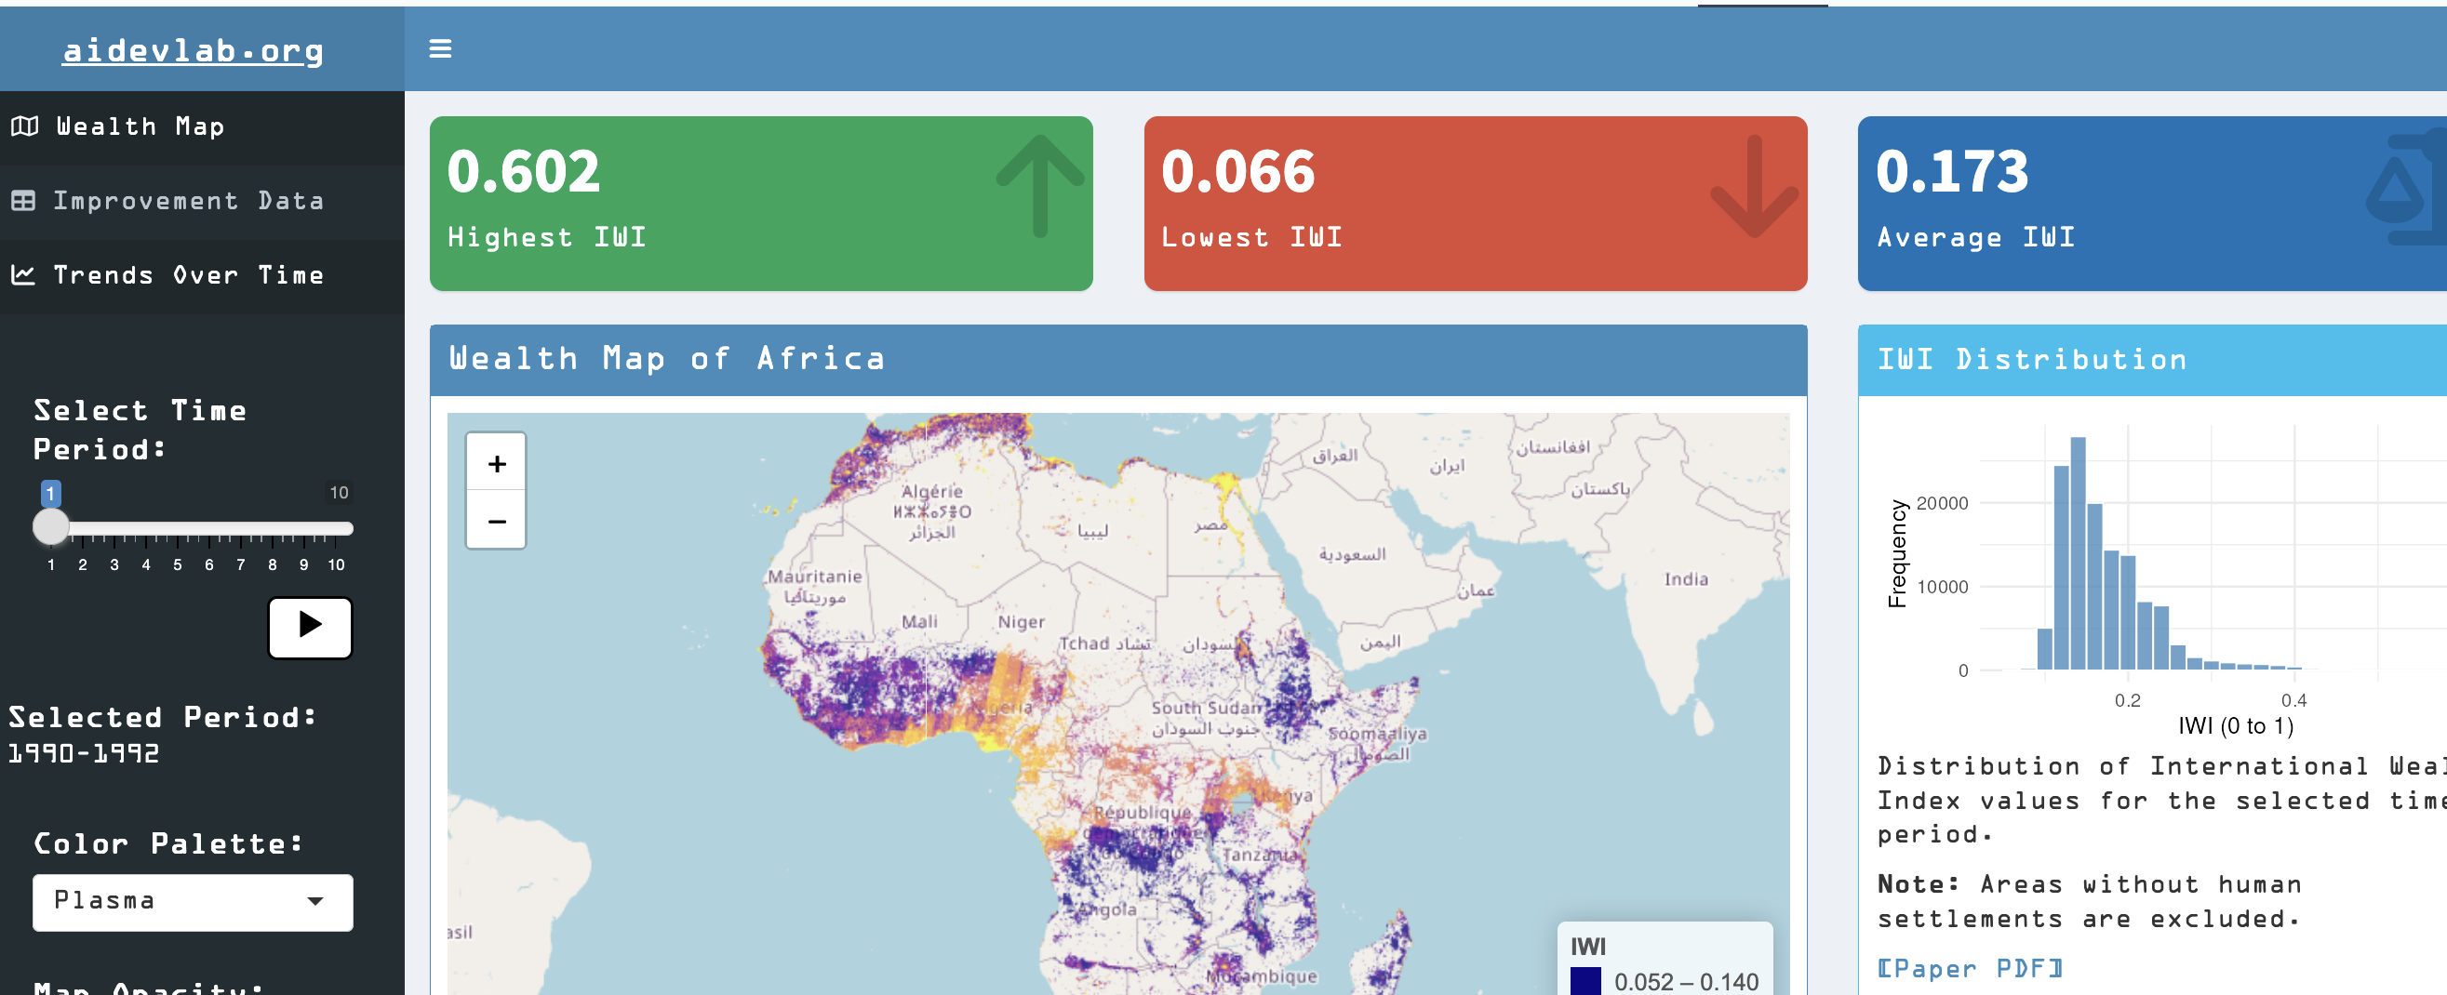Image resolution: width=2447 pixels, height=995 pixels.
Task: Click the balance scale icon
Action: 2403,188
